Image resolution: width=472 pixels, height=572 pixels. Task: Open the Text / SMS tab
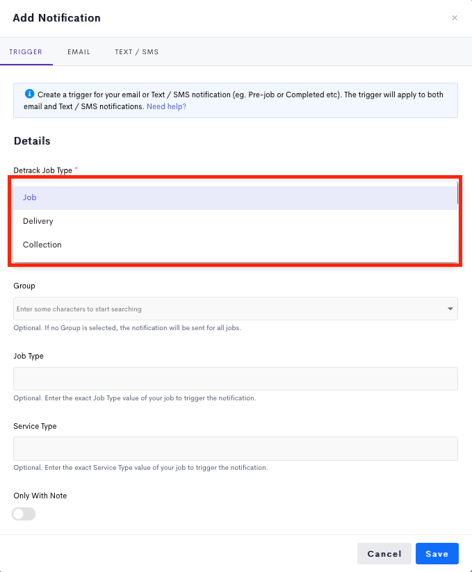pos(137,52)
